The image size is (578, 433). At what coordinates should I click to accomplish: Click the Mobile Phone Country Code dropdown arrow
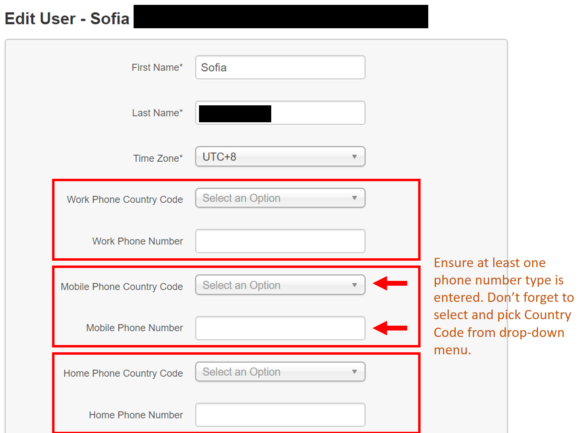click(354, 285)
